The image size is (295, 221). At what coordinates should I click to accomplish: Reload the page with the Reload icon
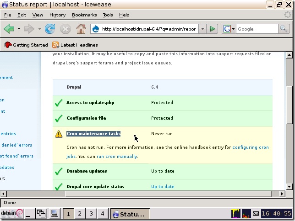pyautogui.click(x=50, y=29)
